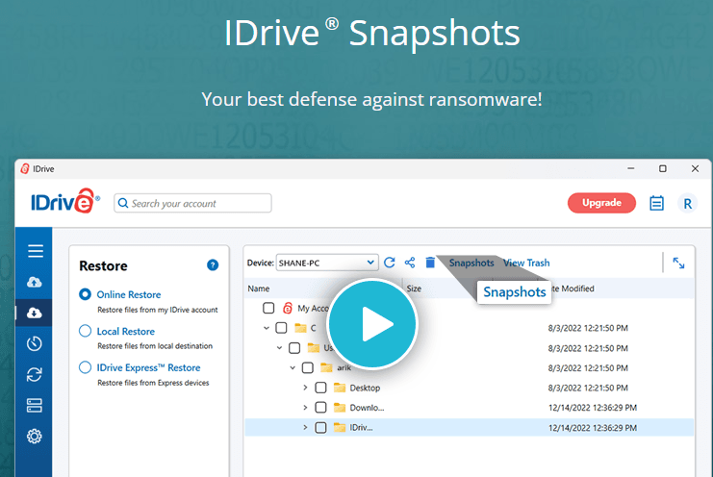Check the Desktop folder checkbox
713x477 pixels.
point(320,388)
